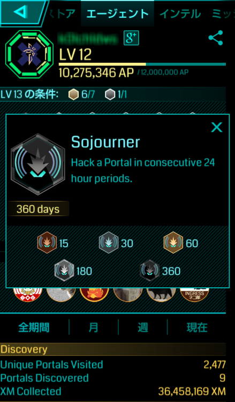Select the 週 time filter
This screenshot has height=402, width=235.
click(x=142, y=327)
